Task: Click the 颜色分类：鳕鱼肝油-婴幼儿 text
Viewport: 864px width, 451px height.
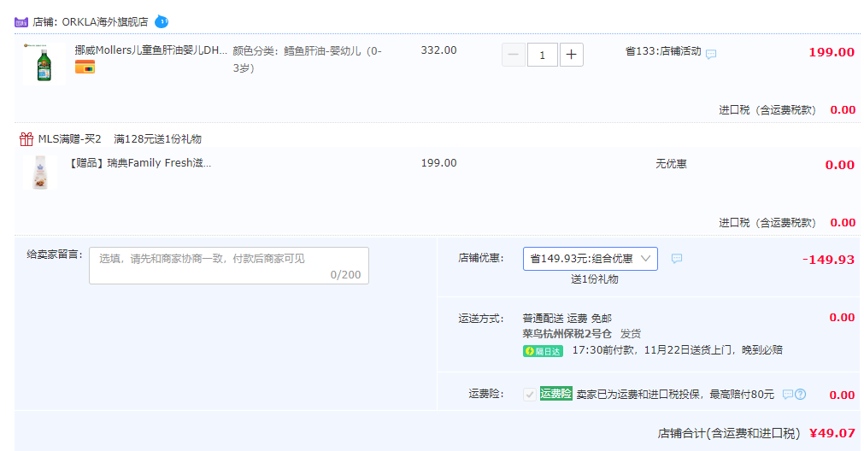Action: (x=307, y=60)
